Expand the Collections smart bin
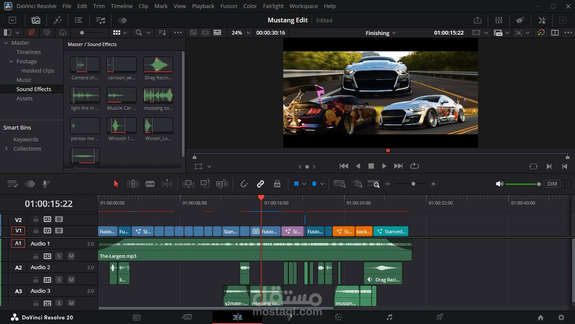Screen dimensions: 575x324 tap(6, 148)
